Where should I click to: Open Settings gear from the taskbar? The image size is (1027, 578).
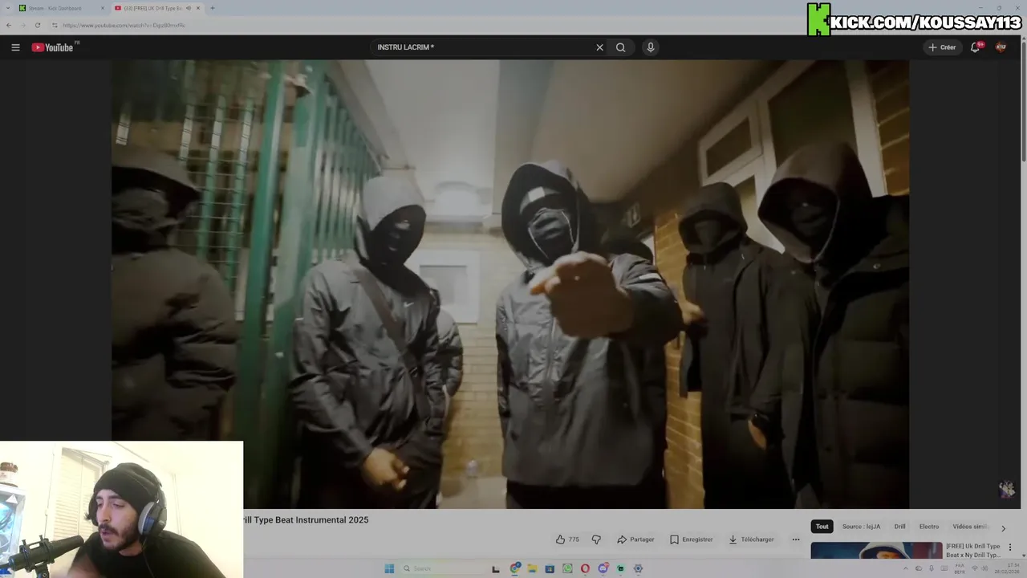[x=638, y=568]
